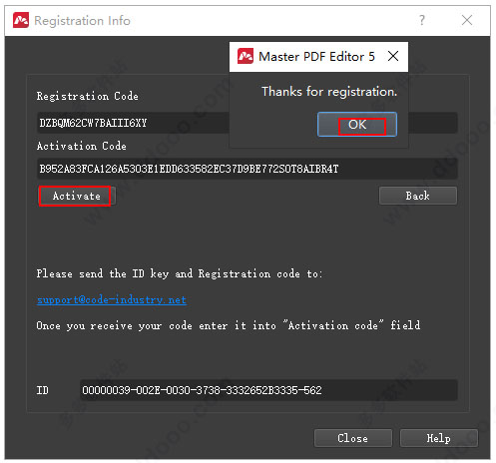
Task: Click the "ID" label beside the ID field
Action: (43, 390)
